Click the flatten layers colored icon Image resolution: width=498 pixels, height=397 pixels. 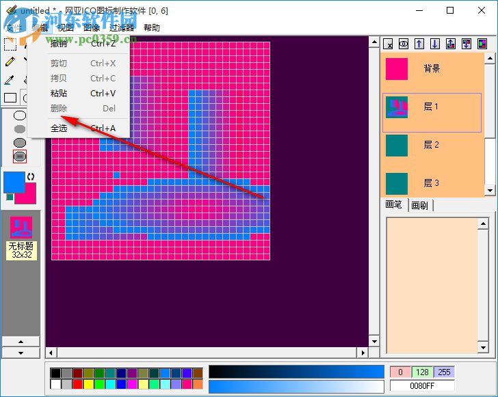pos(482,44)
